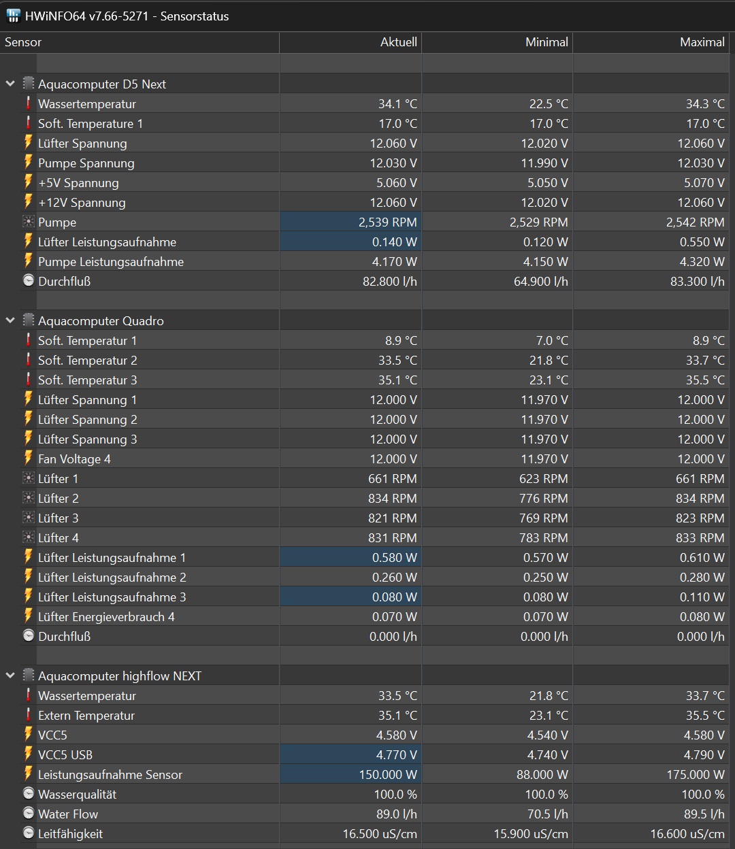Image resolution: width=735 pixels, height=849 pixels.
Task: Click the fan icon beside Pumpe row
Action: click(x=29, y=222)
